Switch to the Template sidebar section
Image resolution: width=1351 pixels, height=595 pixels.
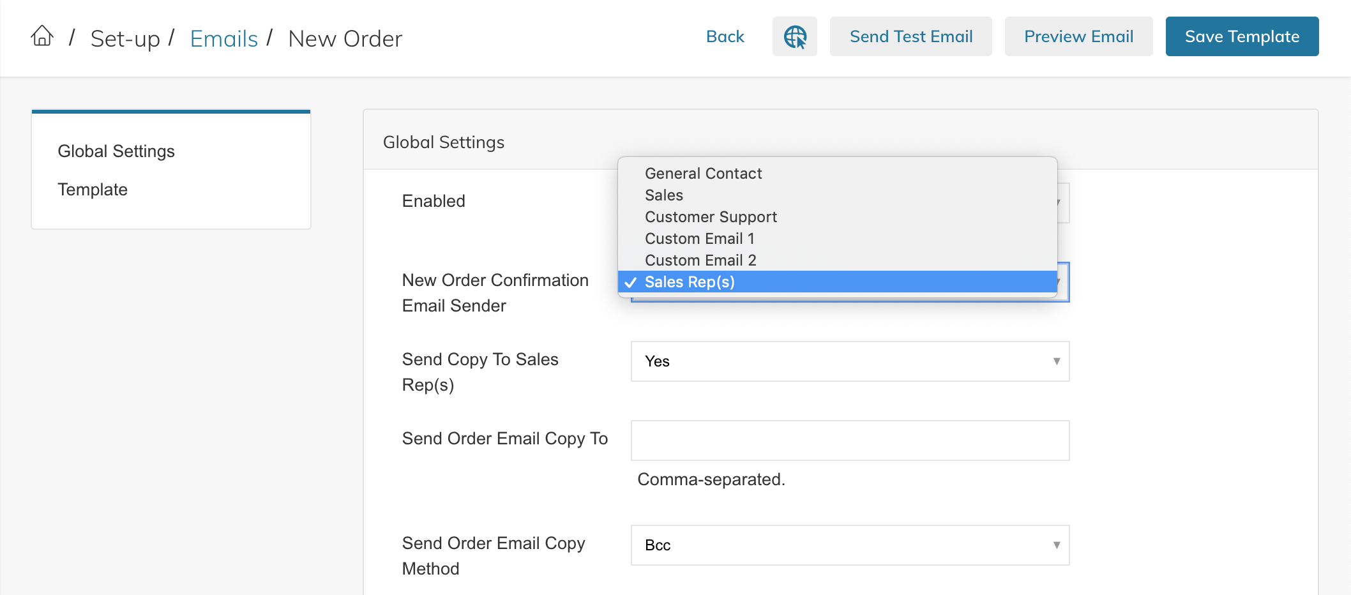[x=93, y=190]
